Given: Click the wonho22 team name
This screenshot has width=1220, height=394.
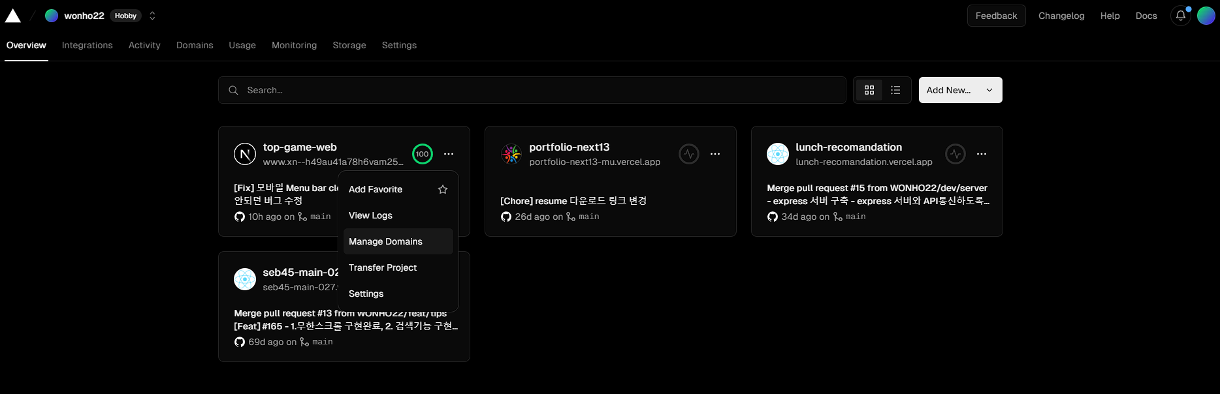Looking at the screenshot, I should pos(84,16).
